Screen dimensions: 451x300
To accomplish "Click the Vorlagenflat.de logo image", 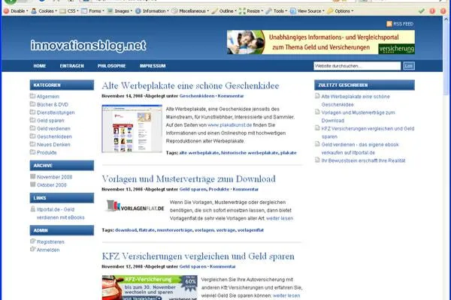I will coord(135,205).
